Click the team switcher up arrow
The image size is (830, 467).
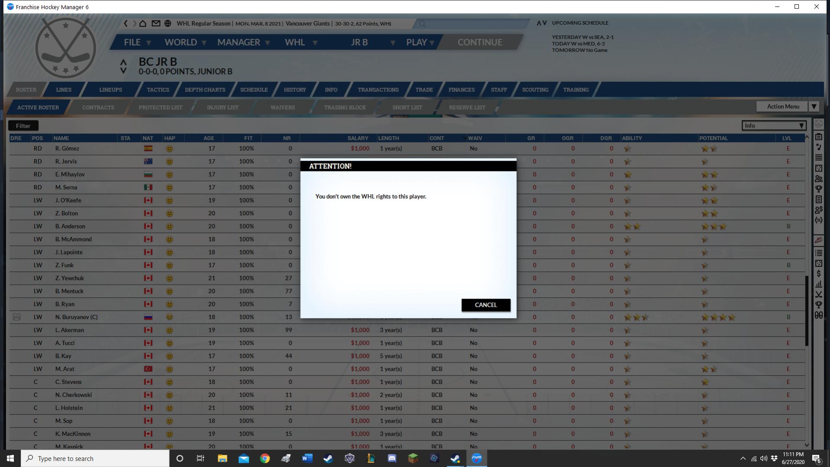point(123,62)
